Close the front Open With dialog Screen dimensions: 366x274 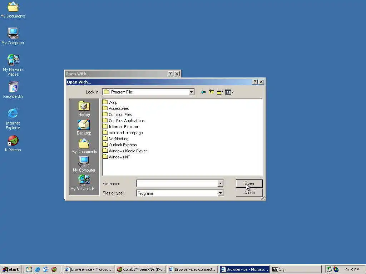261,82
